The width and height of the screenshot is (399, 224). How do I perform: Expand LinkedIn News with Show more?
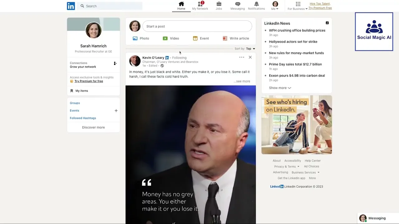click(280, 88)
